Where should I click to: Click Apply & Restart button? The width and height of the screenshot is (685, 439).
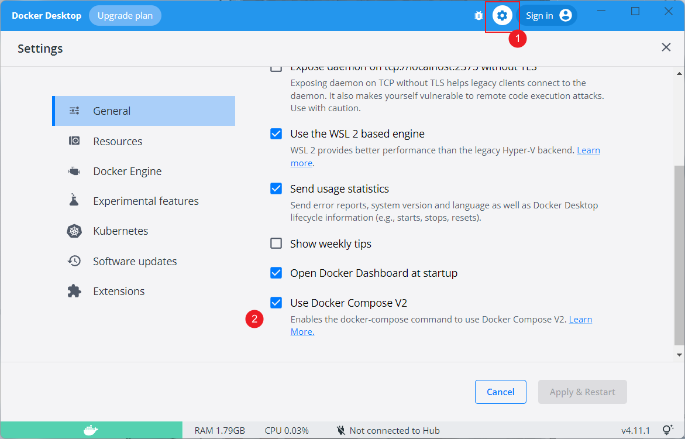582,392
